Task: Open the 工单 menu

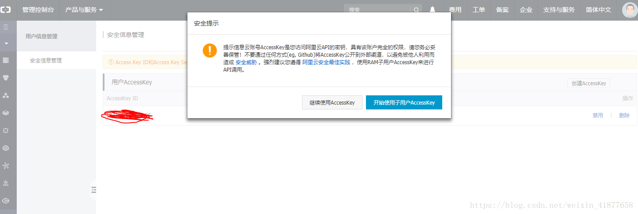Action: (479, 10)
